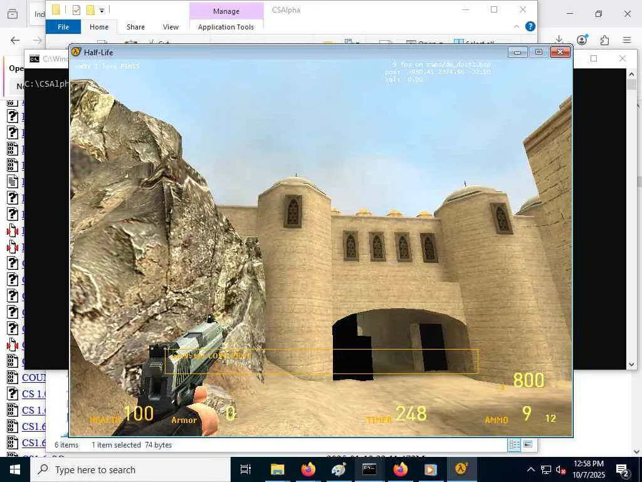Open the Firefox View icon at the start of the tab strip
Image resolution: width=642 pixels, height=482 pixels.
coord(13,14)
